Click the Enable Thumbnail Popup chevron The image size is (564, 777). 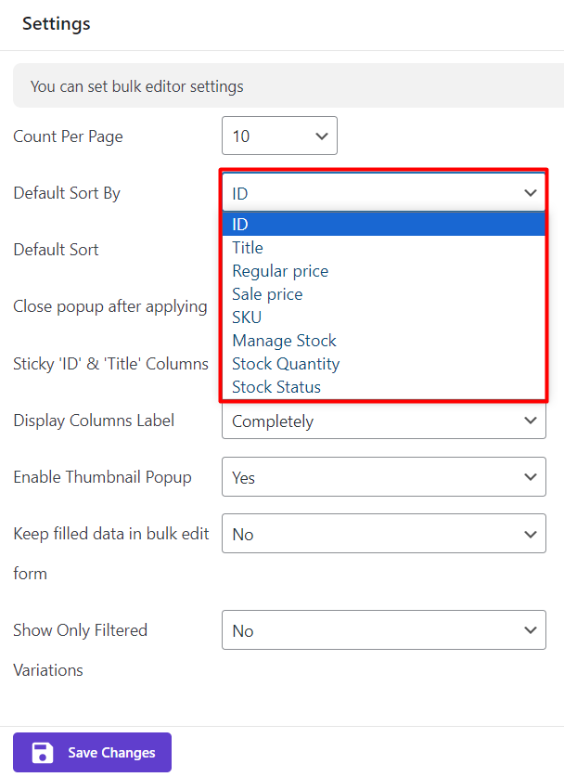[531, 477]
